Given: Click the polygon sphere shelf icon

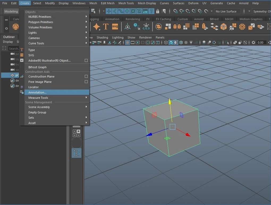Looking at the screenshot, I should pyautogui.click(x=16, y=27).
